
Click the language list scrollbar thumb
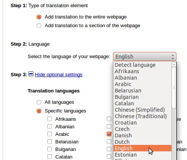[x=174, y=88]
